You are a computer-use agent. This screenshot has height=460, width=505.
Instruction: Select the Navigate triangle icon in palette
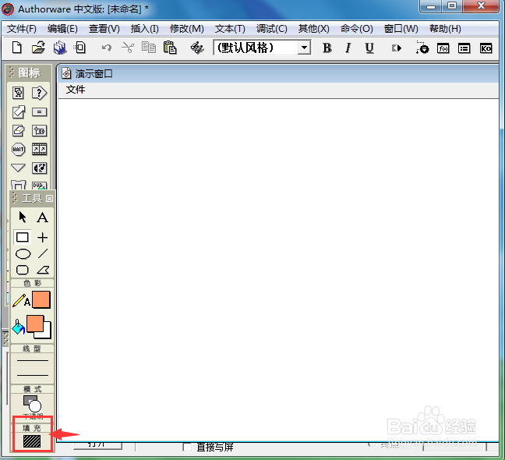pos(18,168)
